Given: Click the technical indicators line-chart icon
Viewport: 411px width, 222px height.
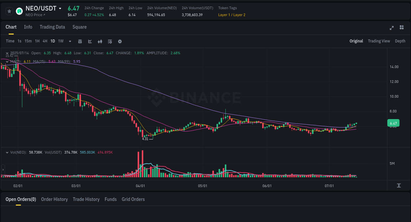Looking at the screenshot, I should coord(89,41).
